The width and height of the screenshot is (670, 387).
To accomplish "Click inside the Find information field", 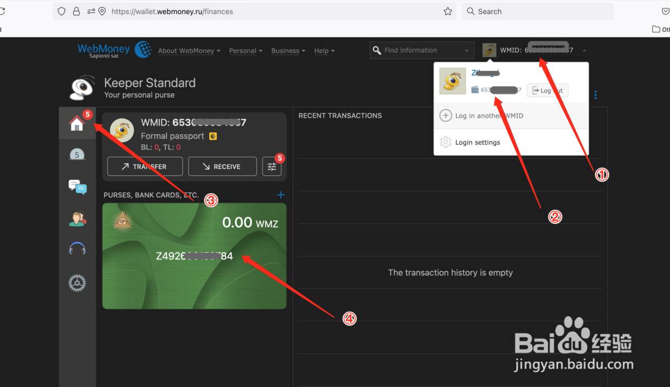I will coord(421,50).
